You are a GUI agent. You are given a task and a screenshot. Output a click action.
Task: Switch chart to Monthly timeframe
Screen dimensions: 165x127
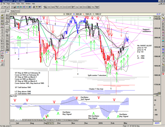pyautogui.click(x=17, y=11)
